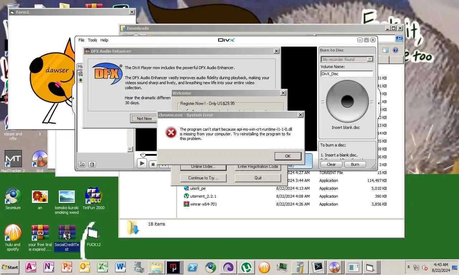Open Windows PowerShell from taskbar
The image size is (459, 275).
[x=193, y=267]
